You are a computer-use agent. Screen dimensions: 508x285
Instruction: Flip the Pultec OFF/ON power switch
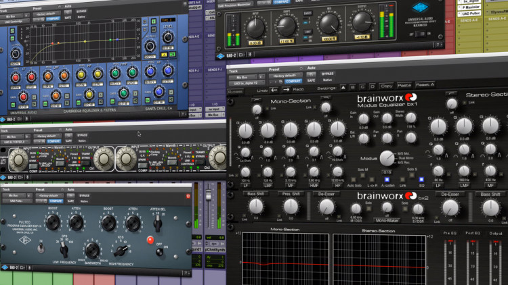159,251
